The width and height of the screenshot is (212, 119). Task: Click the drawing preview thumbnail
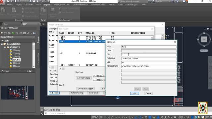(18, 93)
